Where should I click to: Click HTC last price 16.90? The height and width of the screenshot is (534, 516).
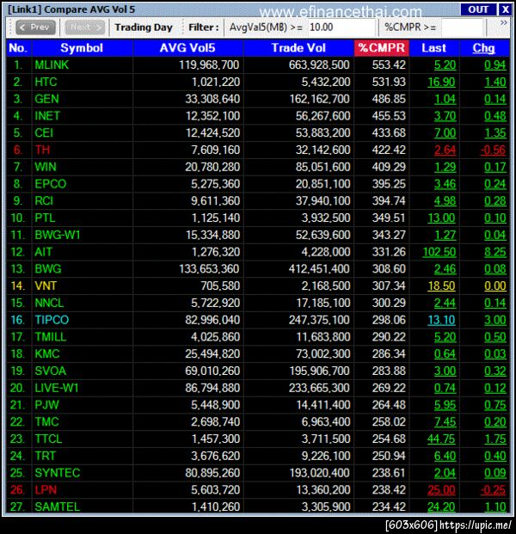441,82
